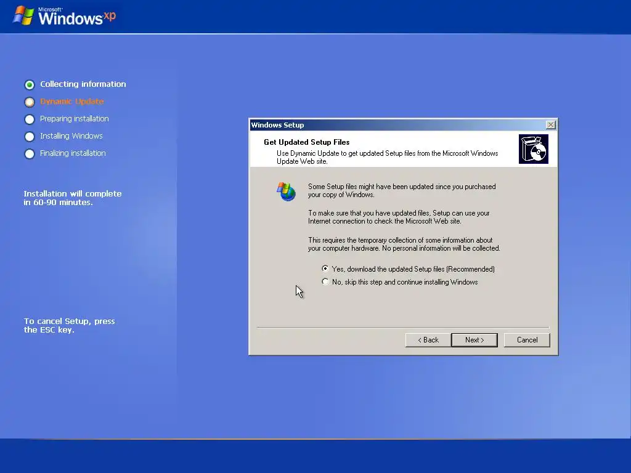Click the 'Setup can use your Internet connection' paragraph

click(x=399, y=217)
